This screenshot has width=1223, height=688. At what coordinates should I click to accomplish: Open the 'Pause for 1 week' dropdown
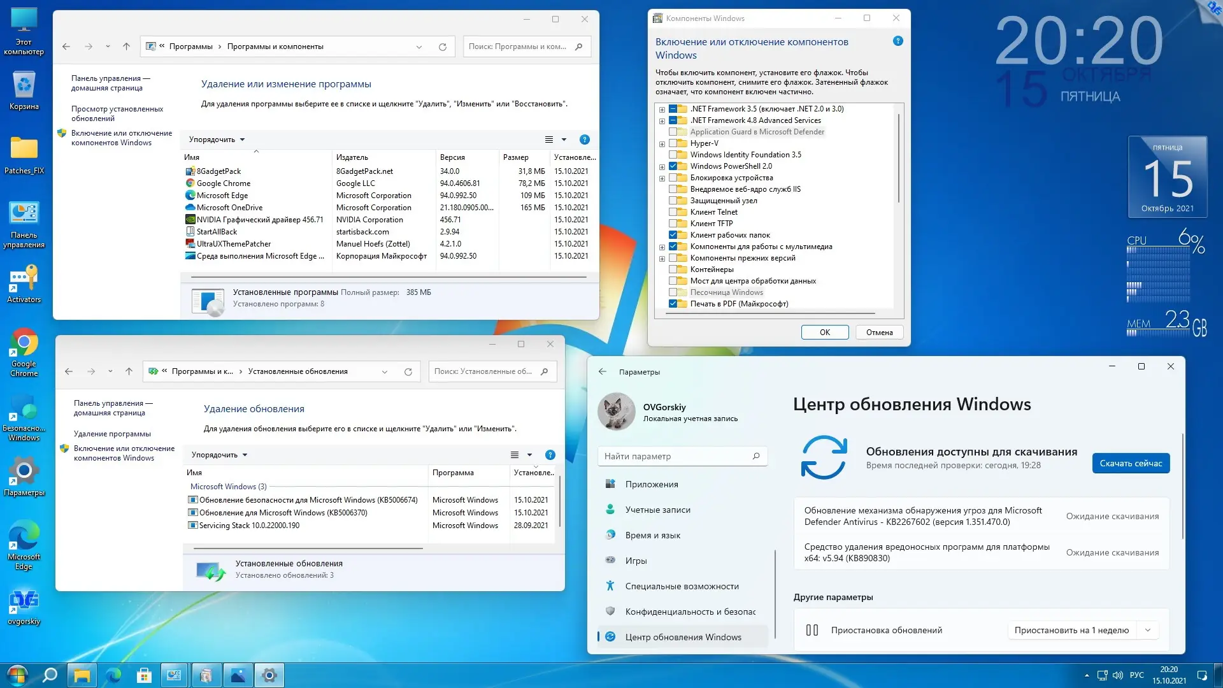click(1148, 630)
